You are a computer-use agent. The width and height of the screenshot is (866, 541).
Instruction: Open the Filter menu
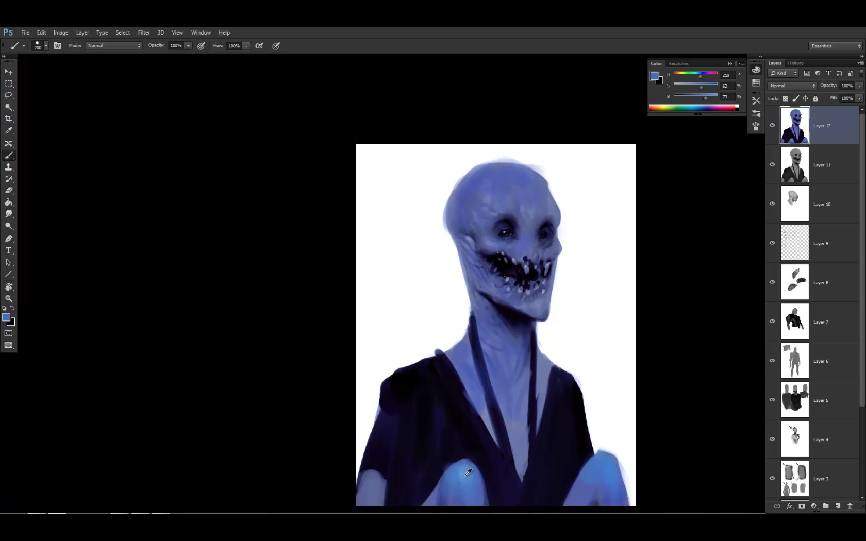click(144, 32)
